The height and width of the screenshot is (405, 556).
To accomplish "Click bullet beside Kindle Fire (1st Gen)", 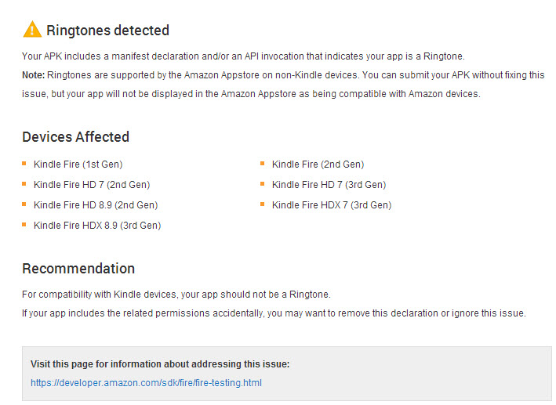I will 25,165.
